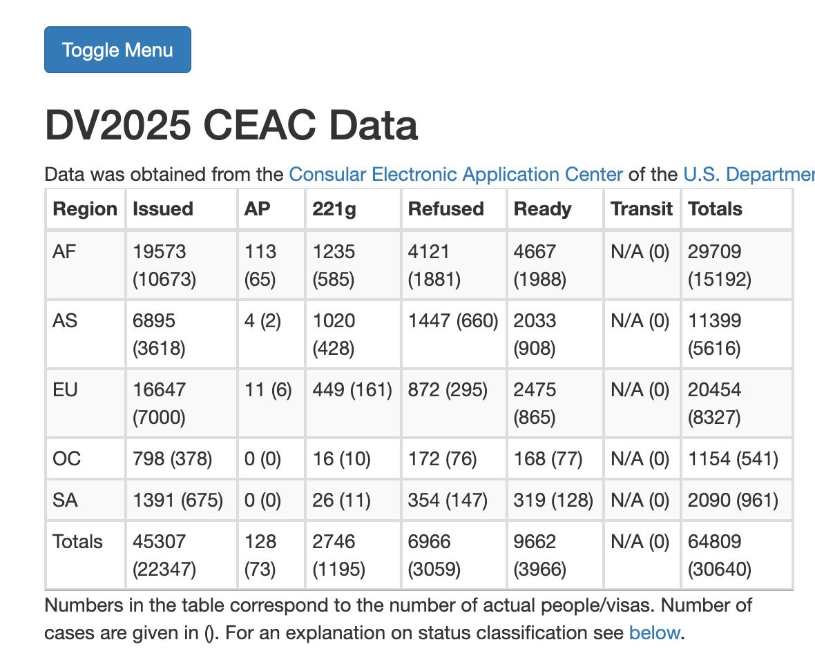The height and width of the screenshot is (671, 815).
Task: Click the Region column header
Action: pyautogui.click(x=85, y=209)
